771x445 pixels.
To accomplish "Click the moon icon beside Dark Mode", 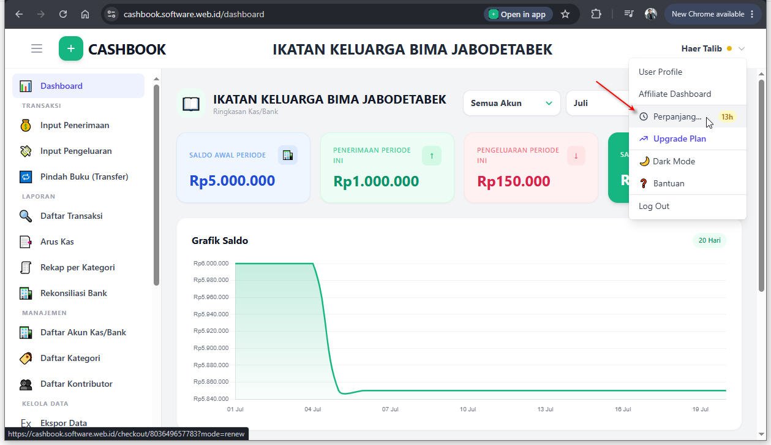I will 644,161.
